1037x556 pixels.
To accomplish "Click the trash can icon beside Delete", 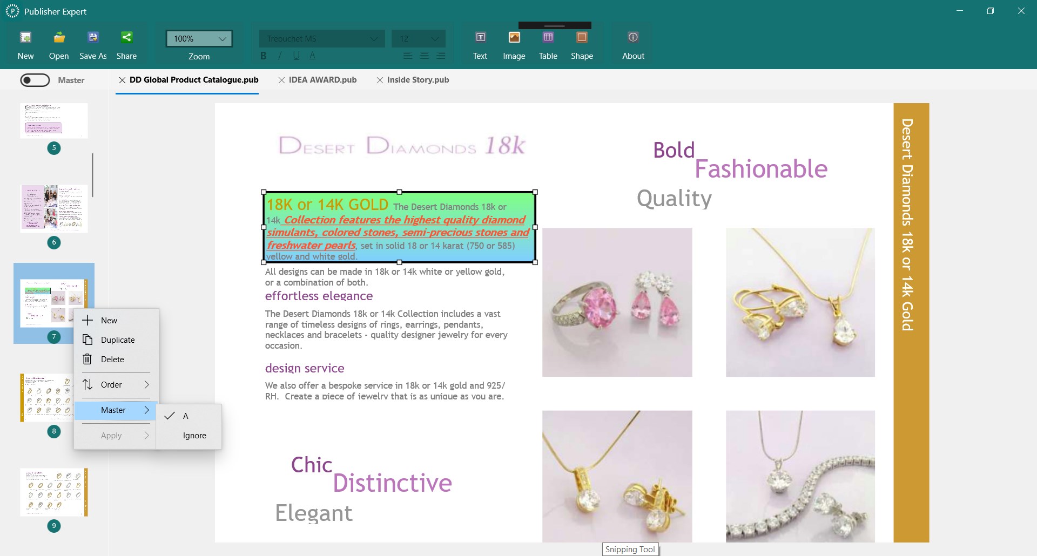I will tap(87, 360).
